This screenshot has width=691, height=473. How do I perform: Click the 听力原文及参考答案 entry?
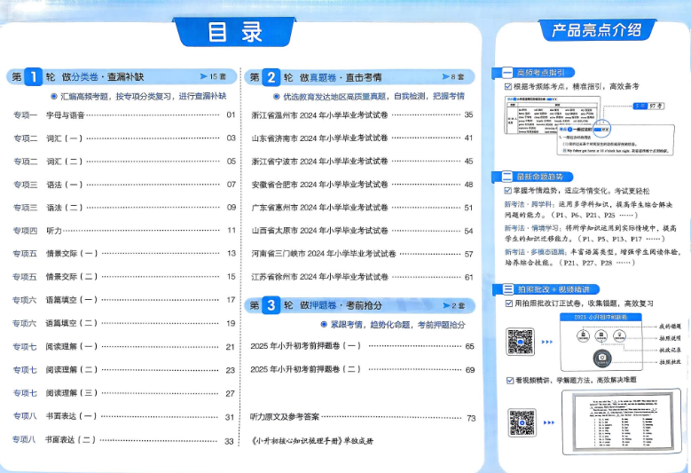(x=363, y=417)
